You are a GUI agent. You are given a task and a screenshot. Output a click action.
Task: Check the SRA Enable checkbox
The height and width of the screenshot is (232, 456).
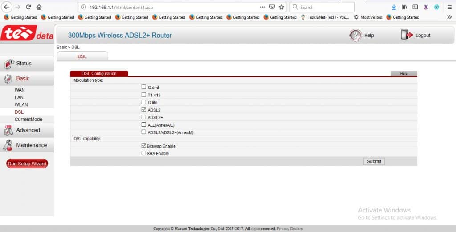144,153
